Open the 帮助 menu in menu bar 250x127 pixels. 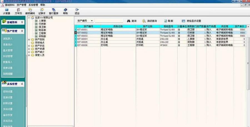point(42,5)
